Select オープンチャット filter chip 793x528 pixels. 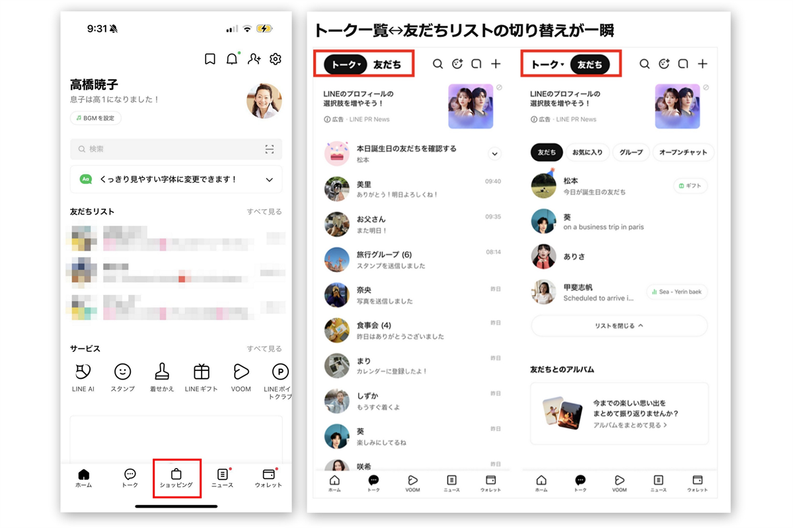tap(683, 152)
